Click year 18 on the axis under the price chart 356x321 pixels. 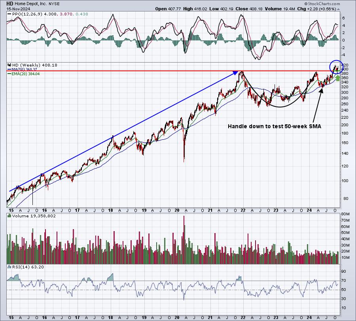[x=111, y=210]
